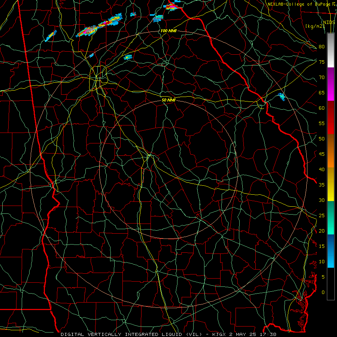The height and width of the screenshot is (337, 337).
Task: Click the 80 value on the color scale
Action: pos(322,47)
